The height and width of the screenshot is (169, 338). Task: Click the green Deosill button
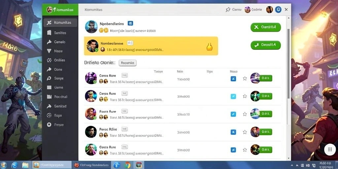coord(266,45)
